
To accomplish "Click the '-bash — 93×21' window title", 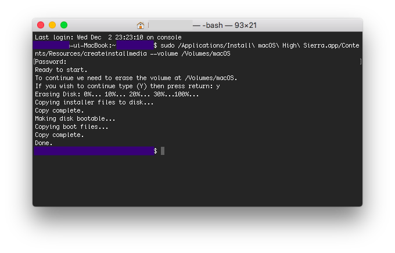I will click(229, 25).
